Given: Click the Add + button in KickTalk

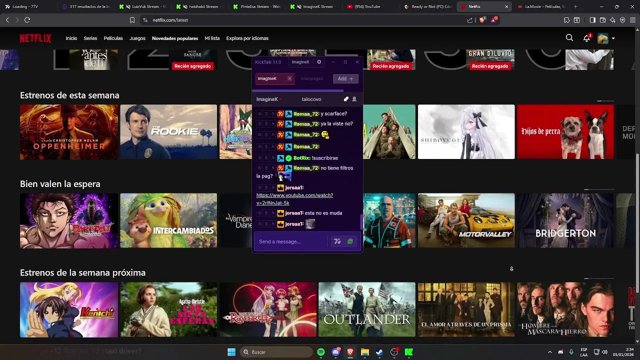Looking at the screenshot, I should coord(345,78).
